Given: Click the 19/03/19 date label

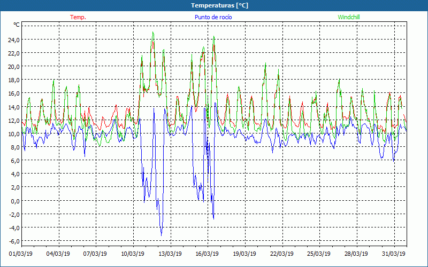Looking at the screenshot, I should pyautogui.click(x=245, y=254).
